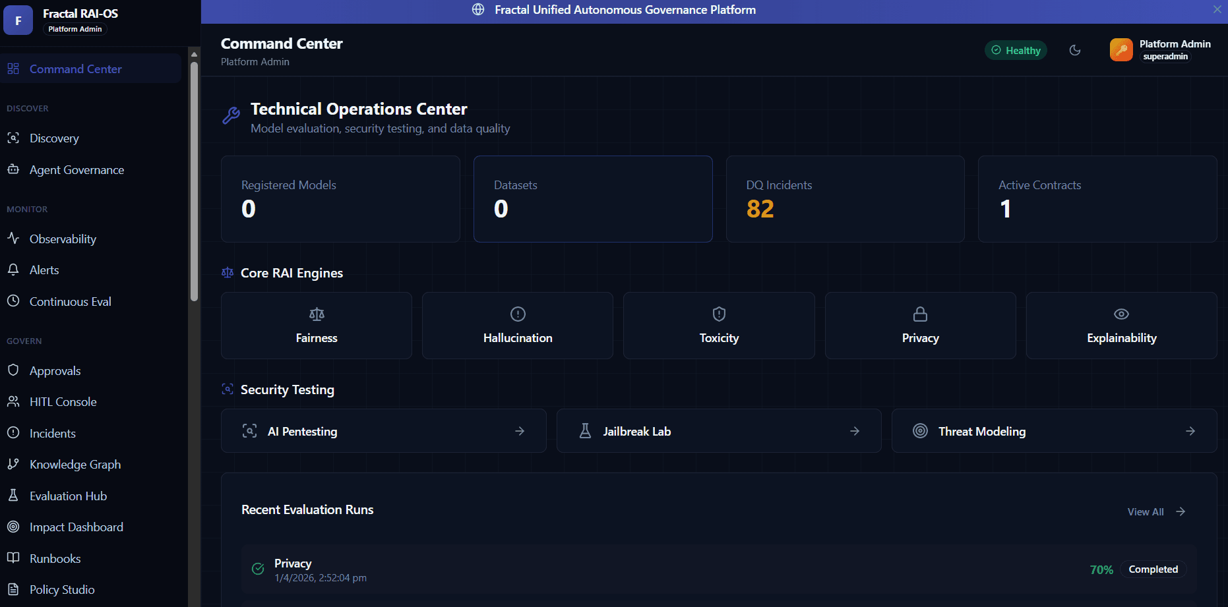The width and height of the screenshot is (1228, 607).
Task: Open Jailbreak Lab via its arrow
Action: pyautogui.click(x=855, y=431)
